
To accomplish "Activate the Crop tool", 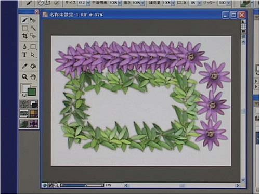I will point(24,36).
